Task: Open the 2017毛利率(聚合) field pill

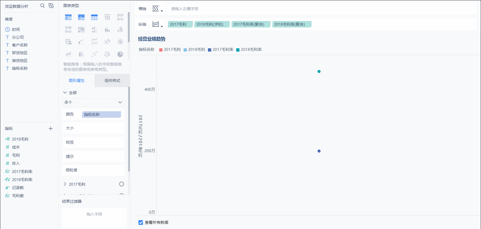Action: [x=251, y=24]
